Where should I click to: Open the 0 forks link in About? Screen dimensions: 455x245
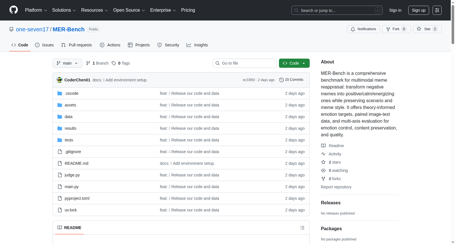335,179
